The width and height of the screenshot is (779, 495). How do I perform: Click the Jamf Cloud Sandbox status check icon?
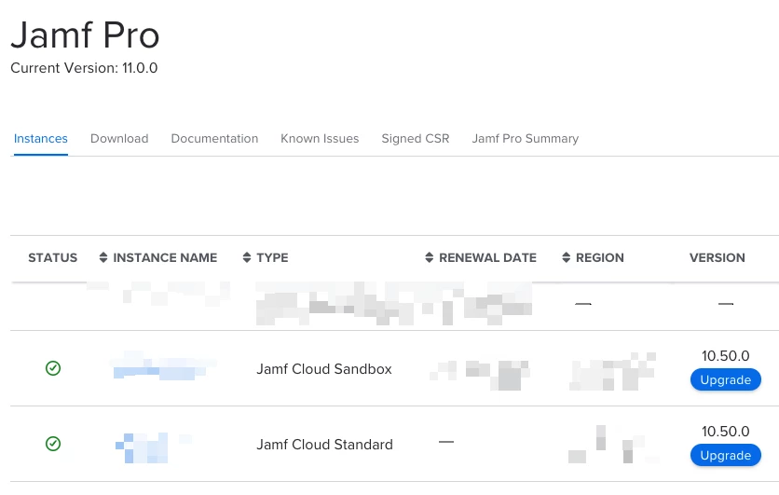(x=53, y=368)
